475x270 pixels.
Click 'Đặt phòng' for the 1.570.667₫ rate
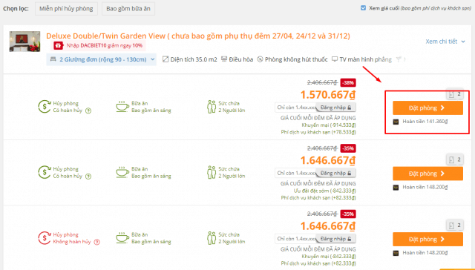click(x=427, y=108)
